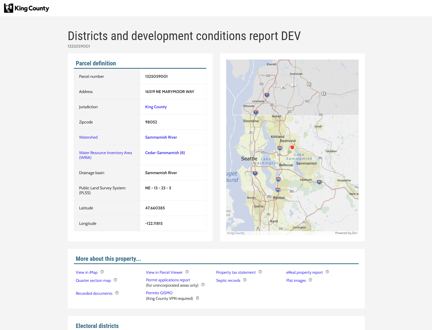Open help for View in iMap
This screenshot has height=330, width=432.
[x=102, y=272]
